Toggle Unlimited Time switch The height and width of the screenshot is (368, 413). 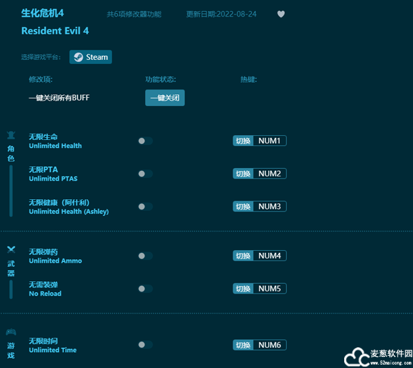point(145,345)
